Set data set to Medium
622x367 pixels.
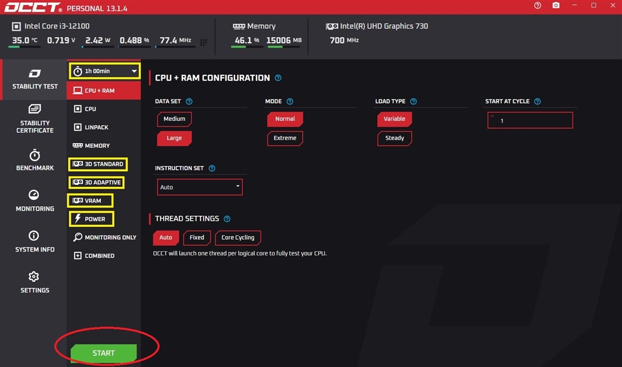tap(174, 119)
